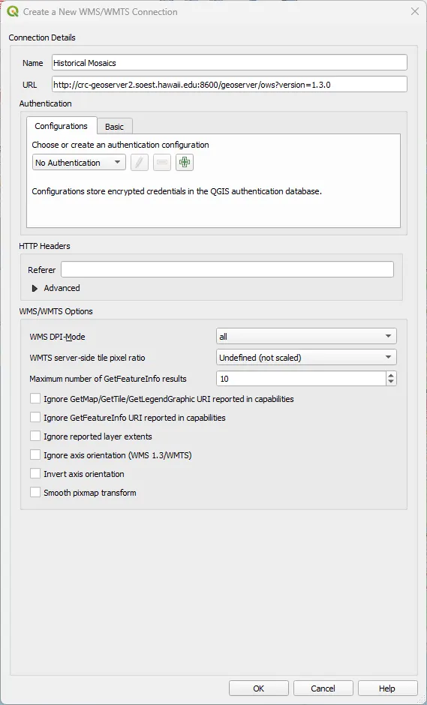Screen dimensions: 427x705
Task: Click the 'HTTP Headers' heading
Action: [44, 246]
